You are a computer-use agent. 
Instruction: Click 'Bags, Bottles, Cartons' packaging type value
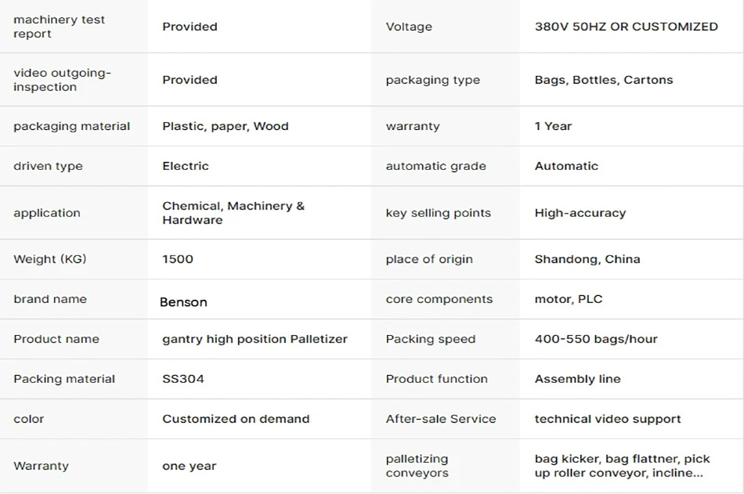(603, 80)
